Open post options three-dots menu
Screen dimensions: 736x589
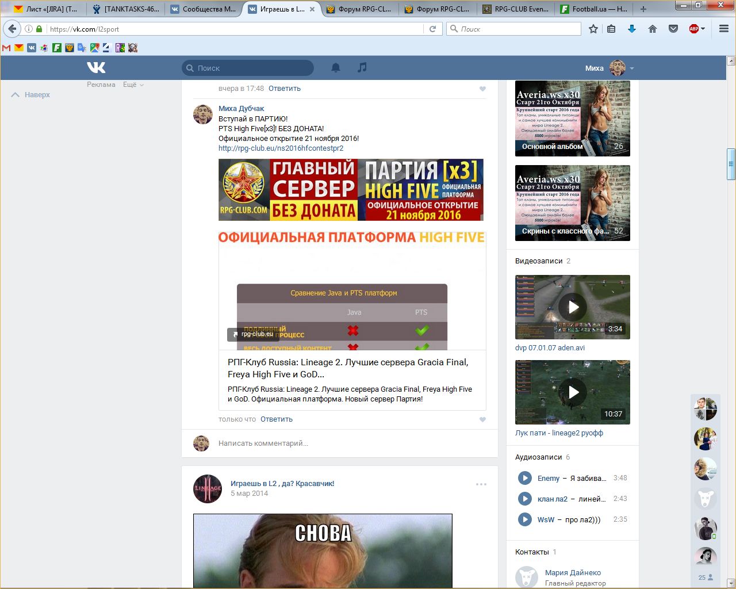coord(481,484)
